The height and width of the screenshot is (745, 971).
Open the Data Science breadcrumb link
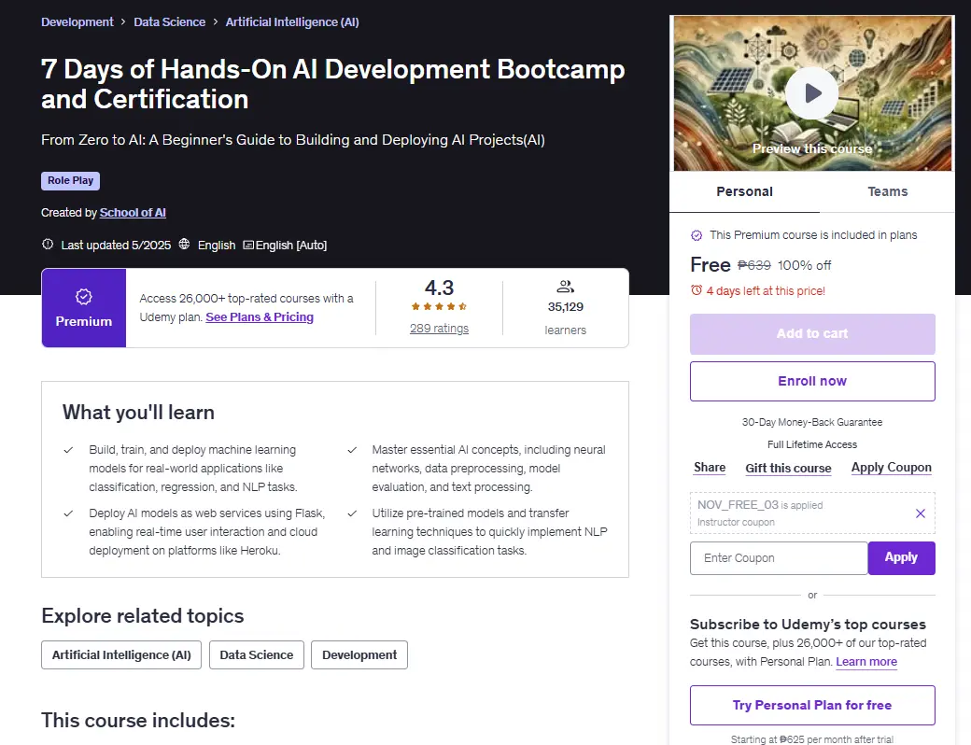[x=170, y=21]
